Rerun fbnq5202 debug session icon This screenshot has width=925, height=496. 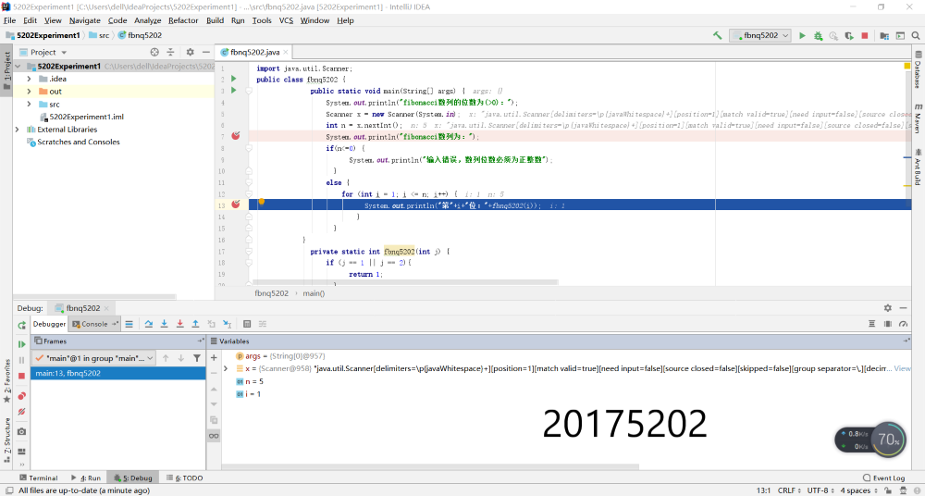click(22, 326)
